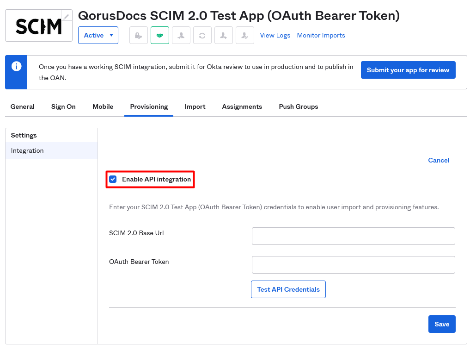Save the provisioning integration settings

(x=442, y=324)
